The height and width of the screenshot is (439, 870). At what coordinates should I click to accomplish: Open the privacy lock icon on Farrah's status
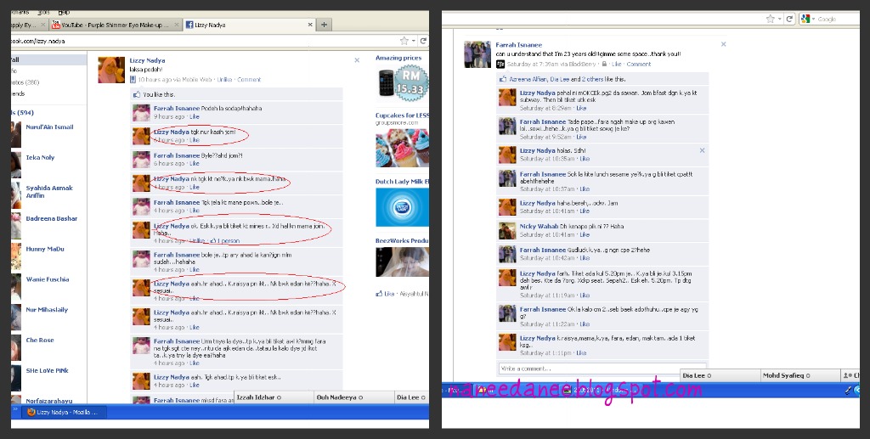pyautogui.click(x=604, y=65)
